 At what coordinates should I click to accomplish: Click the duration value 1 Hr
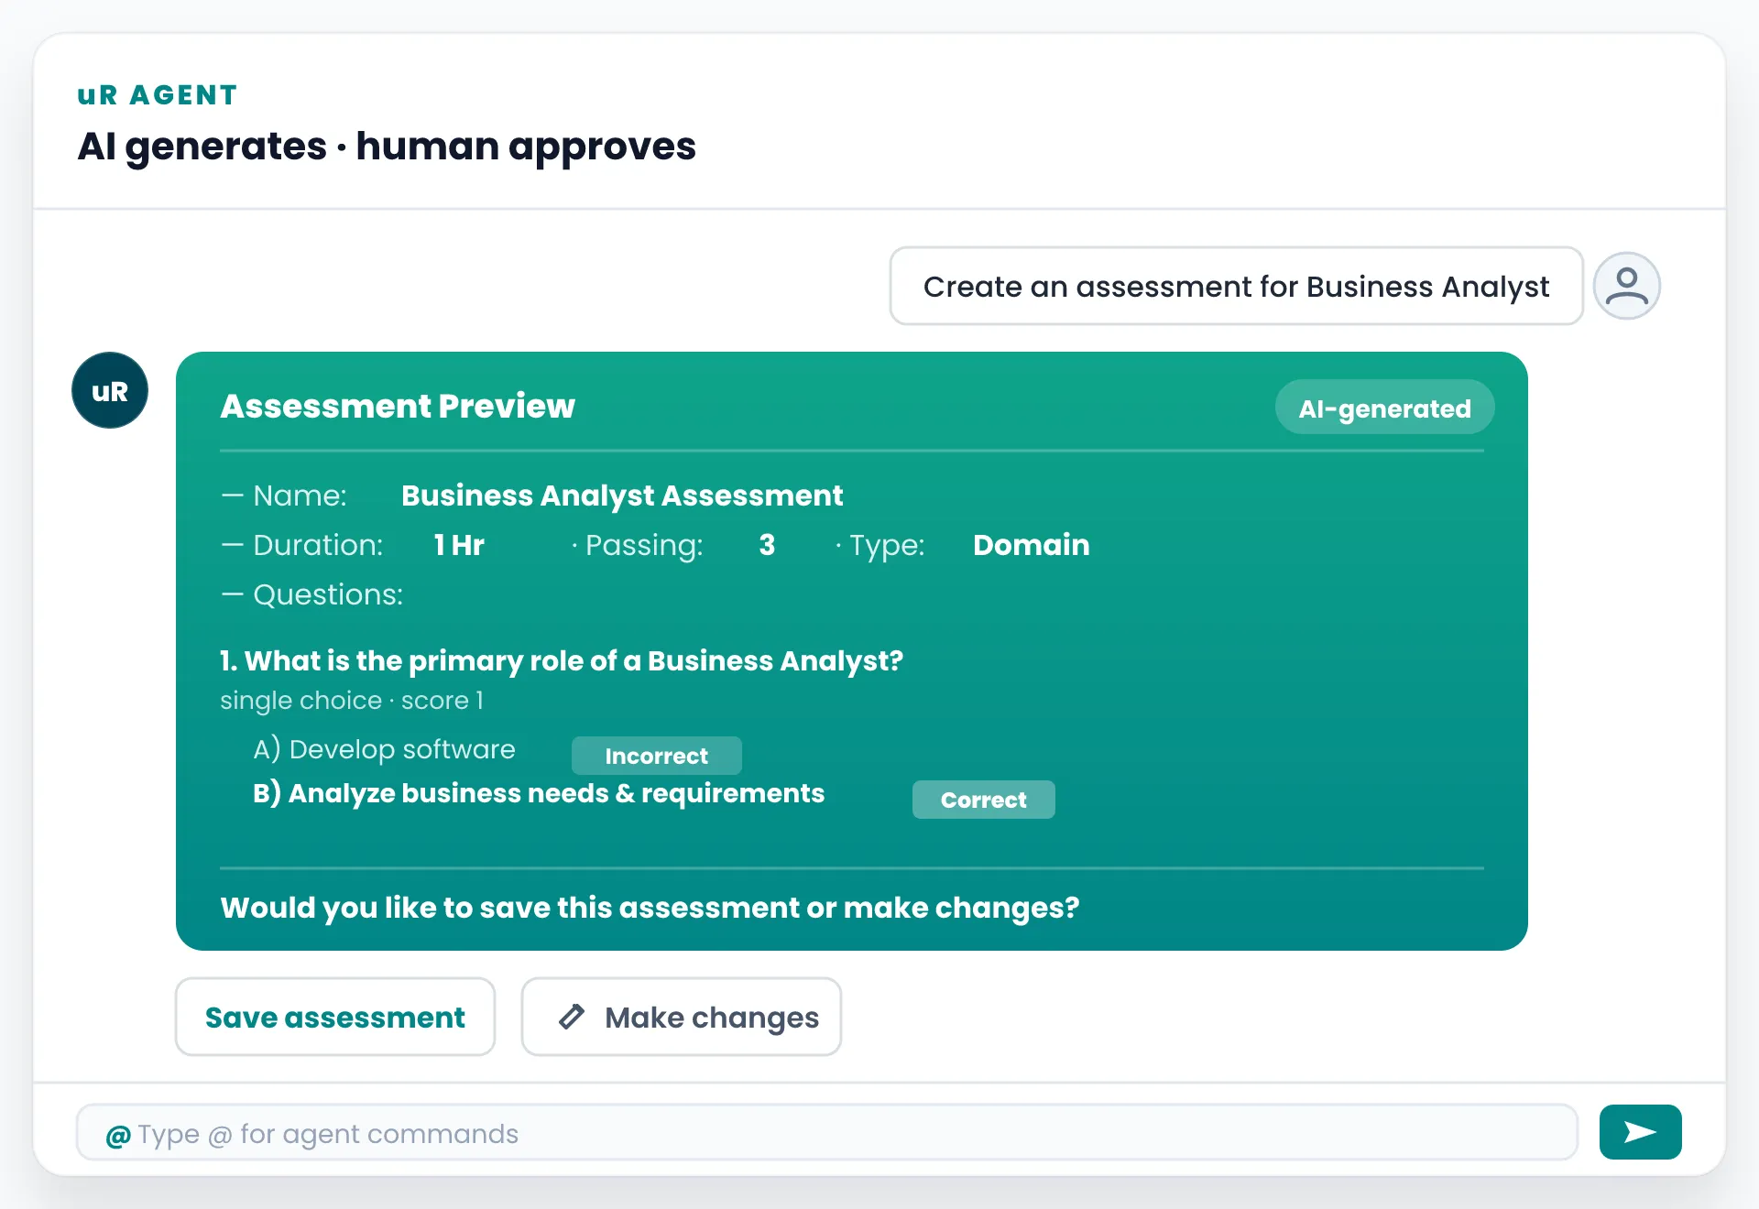click(x=459, y=545)
